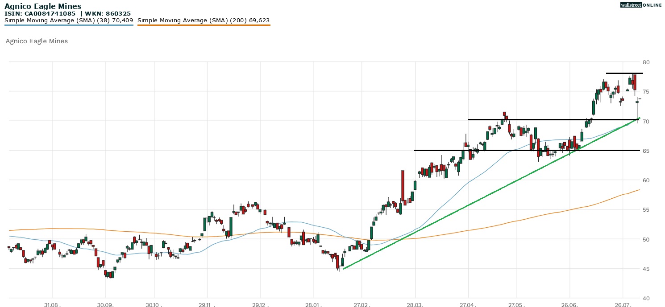
Task: Click the 30.09. date axis label
Action: [106, 304]
